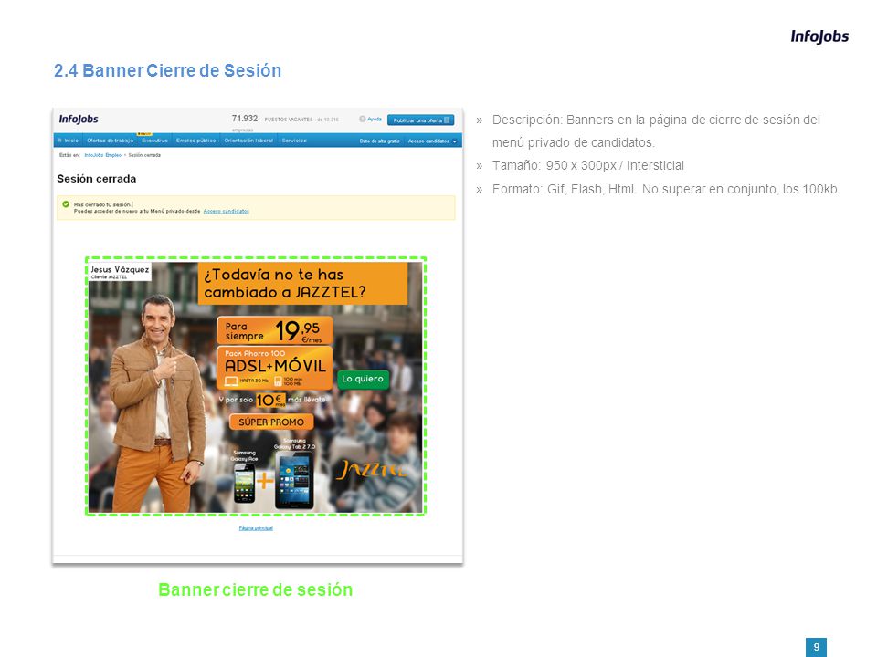877x657 pixels.
Task: Open the Ofertas de trabajo menu
Action: (111, 141)
